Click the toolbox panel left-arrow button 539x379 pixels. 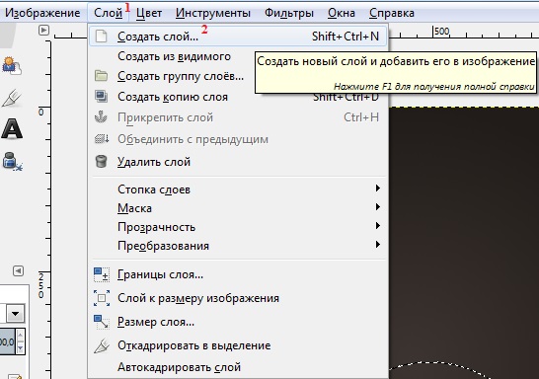point(18,271)
